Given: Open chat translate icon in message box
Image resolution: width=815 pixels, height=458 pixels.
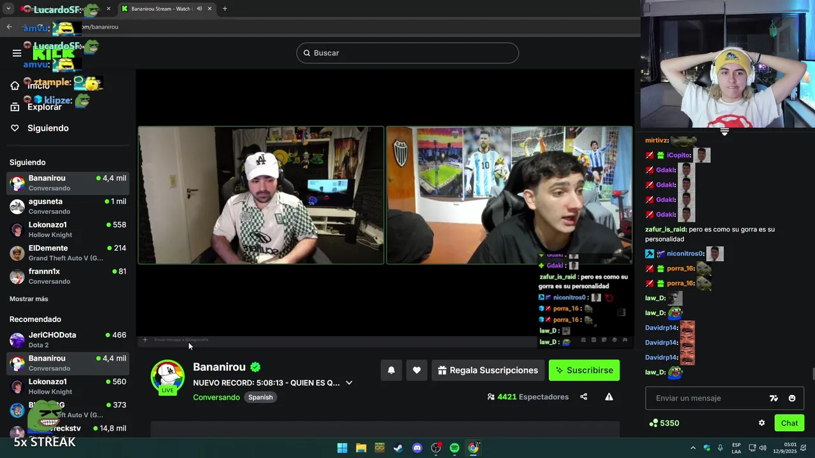Looking at the screenshot, I should click(774, 398).
